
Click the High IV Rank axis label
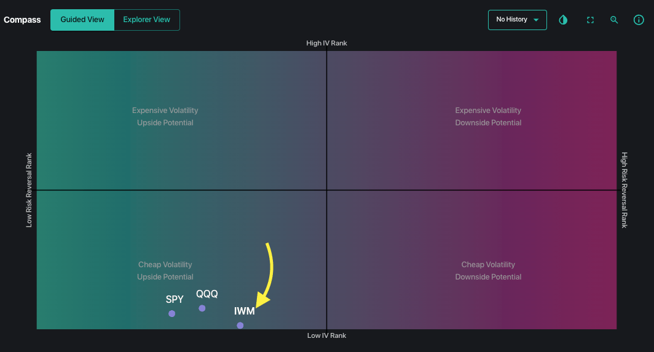[327, 43]
